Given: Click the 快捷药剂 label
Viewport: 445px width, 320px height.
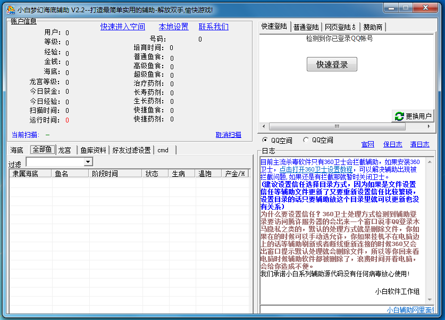Looking at the screenshot, I should click(149, 119).
